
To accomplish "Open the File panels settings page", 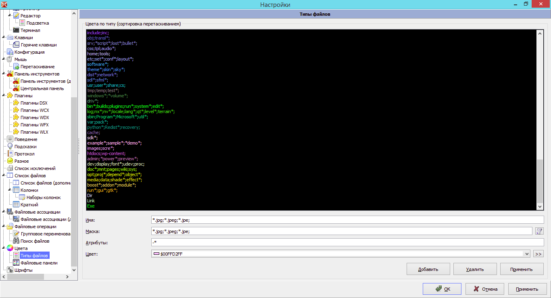I will [39, 263].
